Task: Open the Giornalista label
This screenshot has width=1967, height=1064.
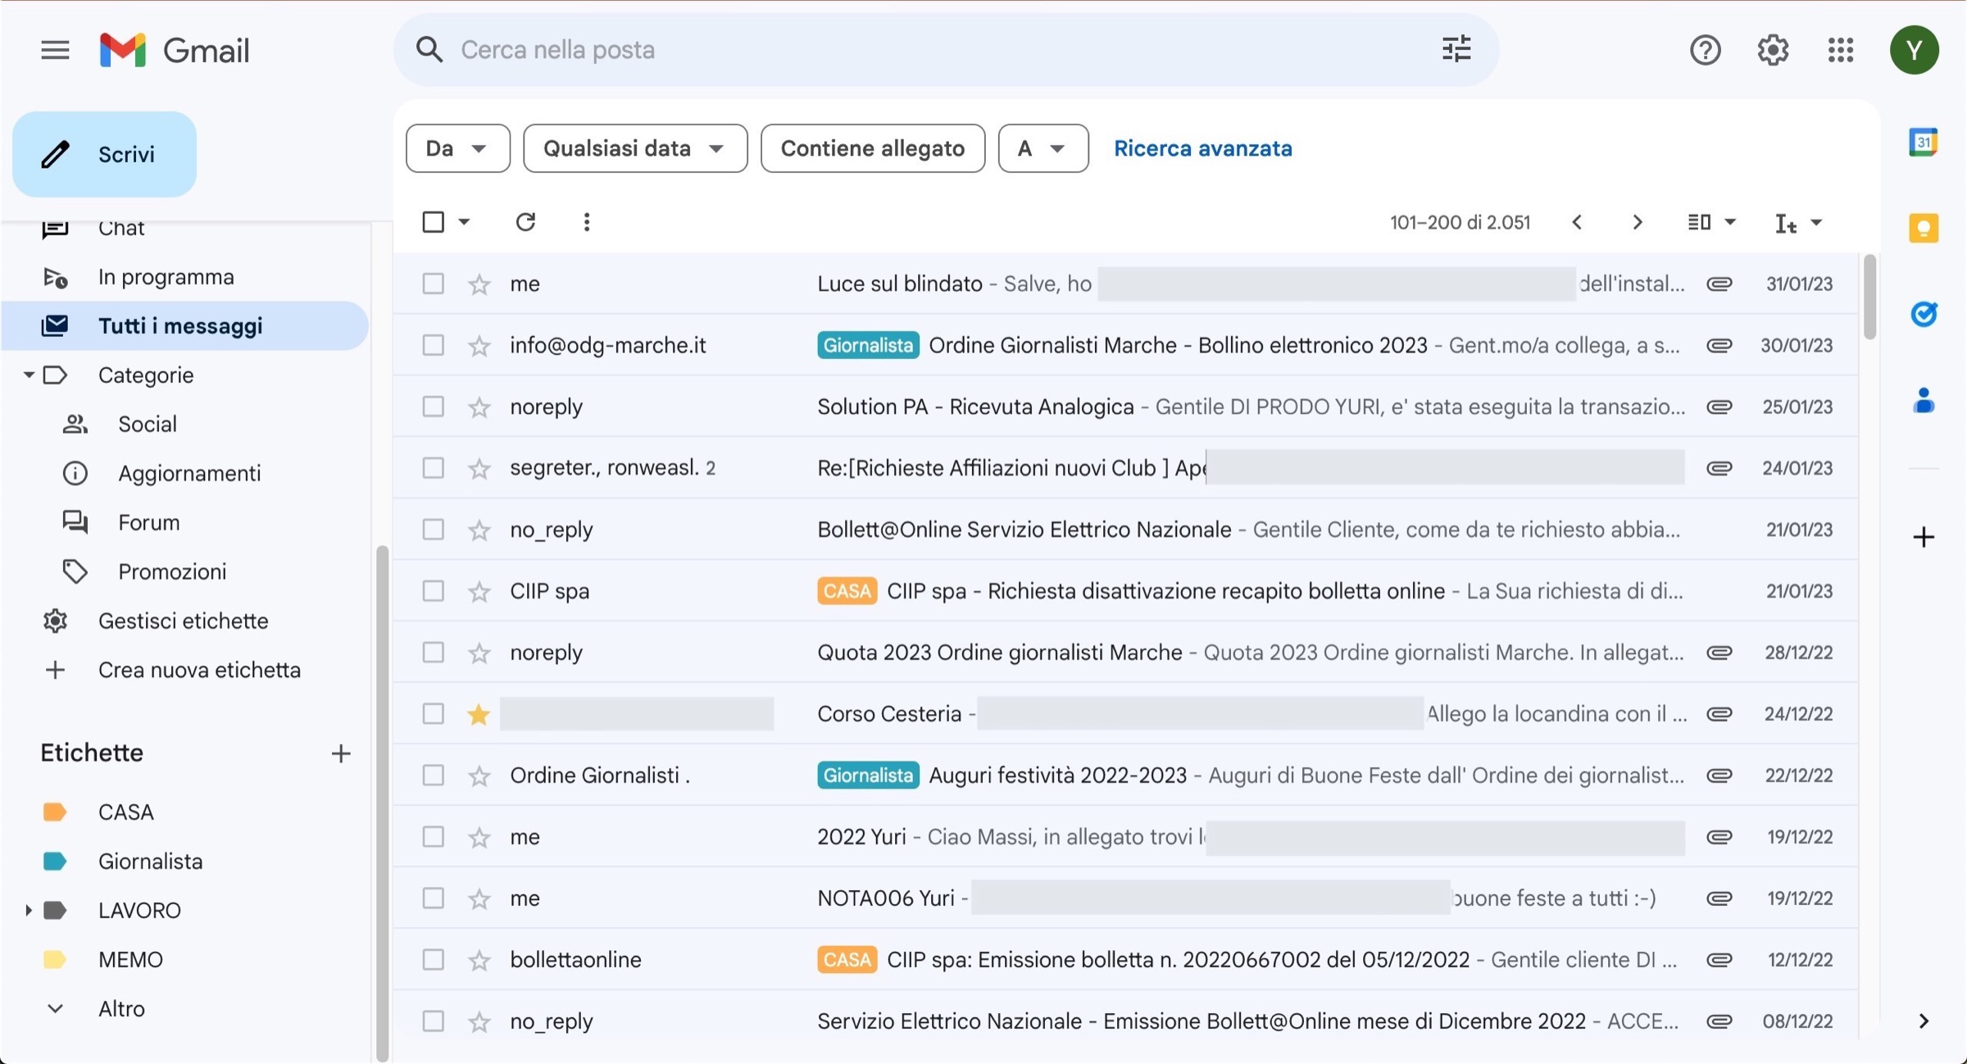Action: [150, 861]
